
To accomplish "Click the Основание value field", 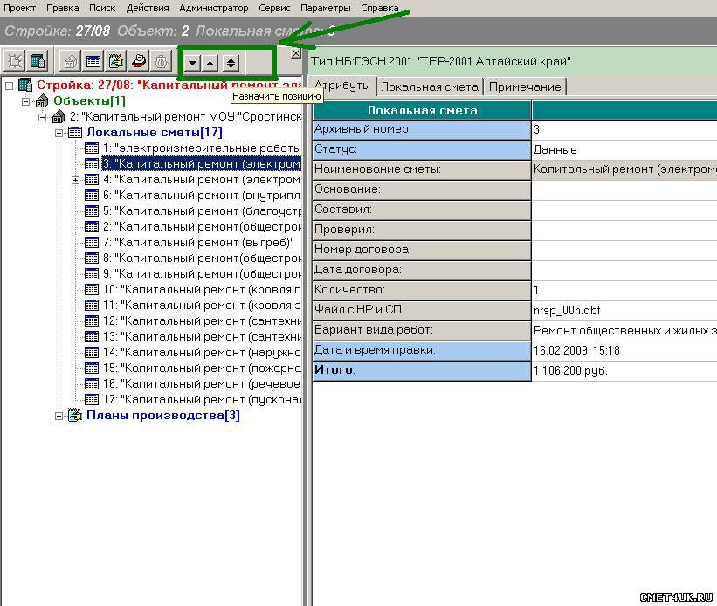I will [x=624, y=189].
